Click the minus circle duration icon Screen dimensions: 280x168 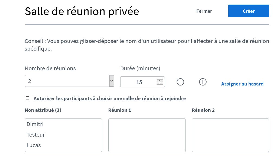pyautogui.click(x=180, y=82)
